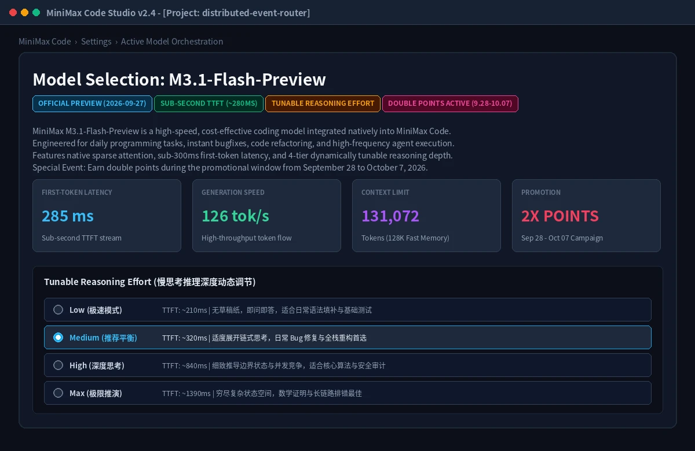
Task: Click the Sub-Second TTFT (~280ms) badge
Action: tap(209, 103)
